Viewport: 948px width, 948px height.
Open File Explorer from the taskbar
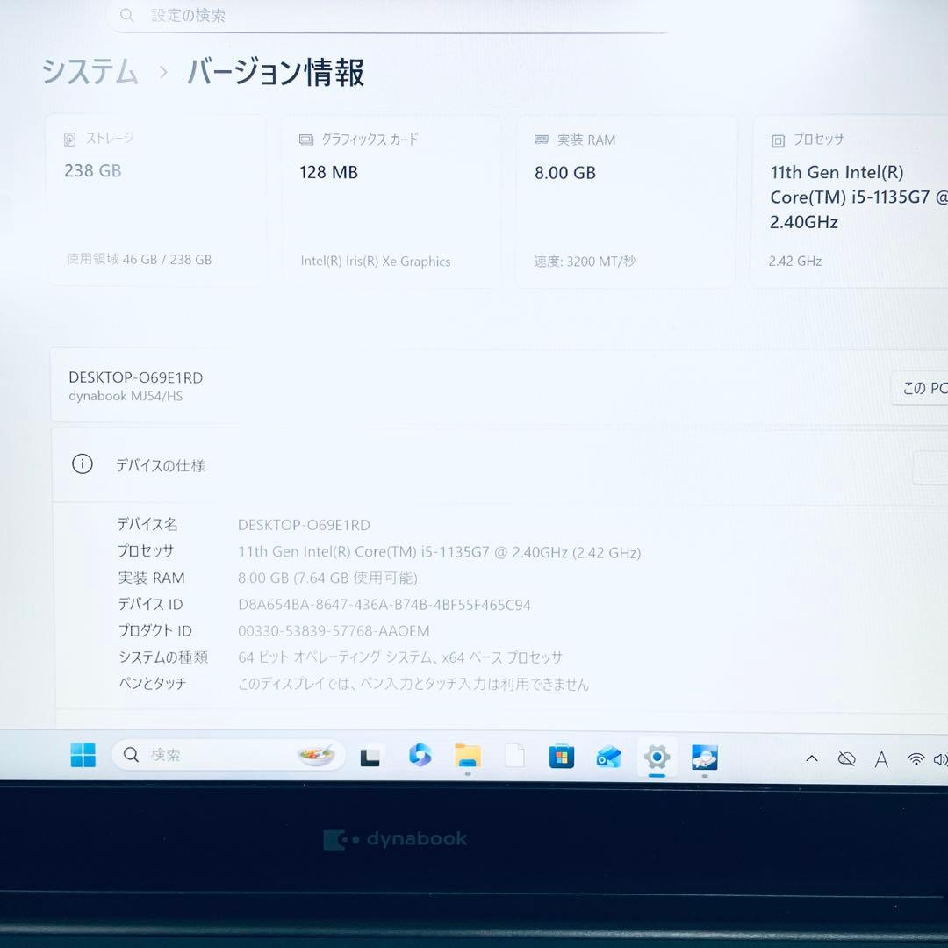coord(466,756)
